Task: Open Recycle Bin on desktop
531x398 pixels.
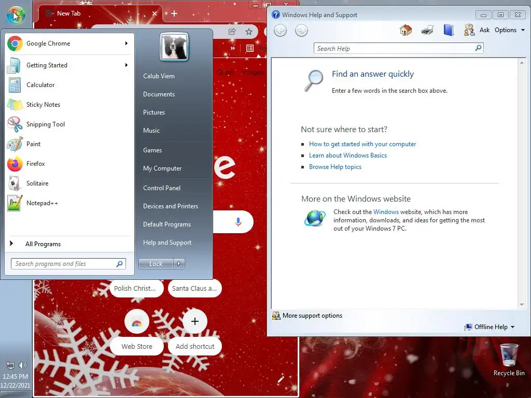Action: pyautogui.click(x=509, y=360)
